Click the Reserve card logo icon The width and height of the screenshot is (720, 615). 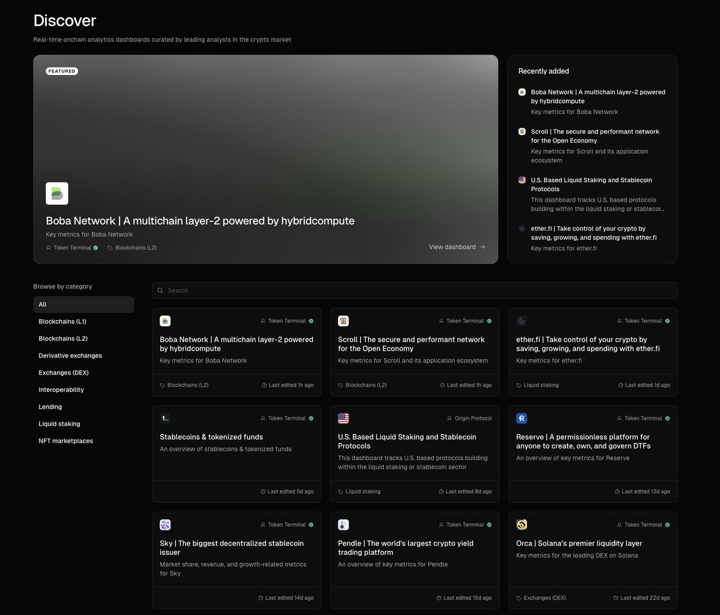point(521,418)
